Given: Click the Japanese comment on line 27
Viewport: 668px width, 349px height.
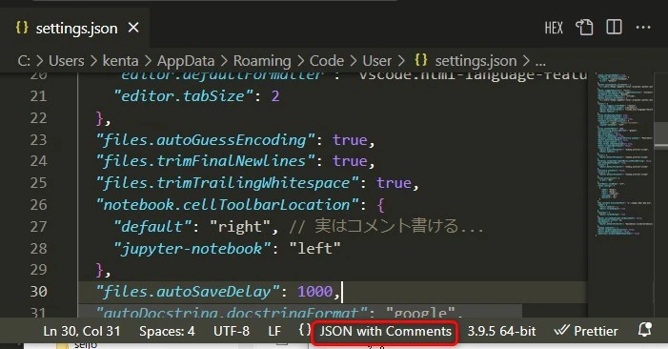Looking at the screenshot, I should pos(386,226).
